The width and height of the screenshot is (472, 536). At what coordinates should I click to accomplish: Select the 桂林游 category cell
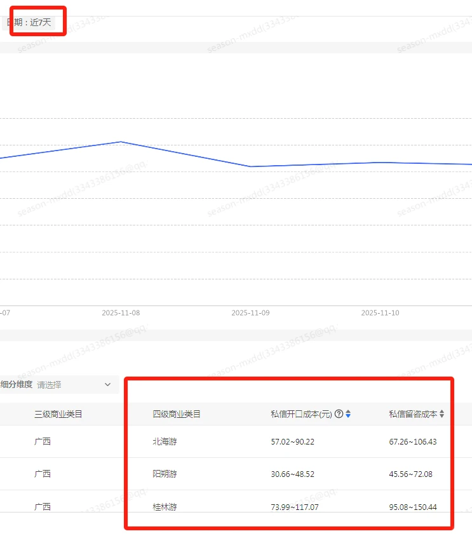[165, 507]
